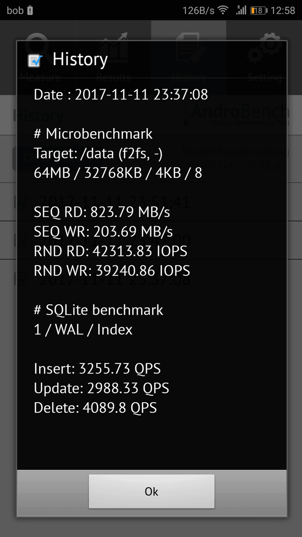
Task: Tap the battery alert icon beside bob
Action: pyautogui.click(x=30, y=10)
